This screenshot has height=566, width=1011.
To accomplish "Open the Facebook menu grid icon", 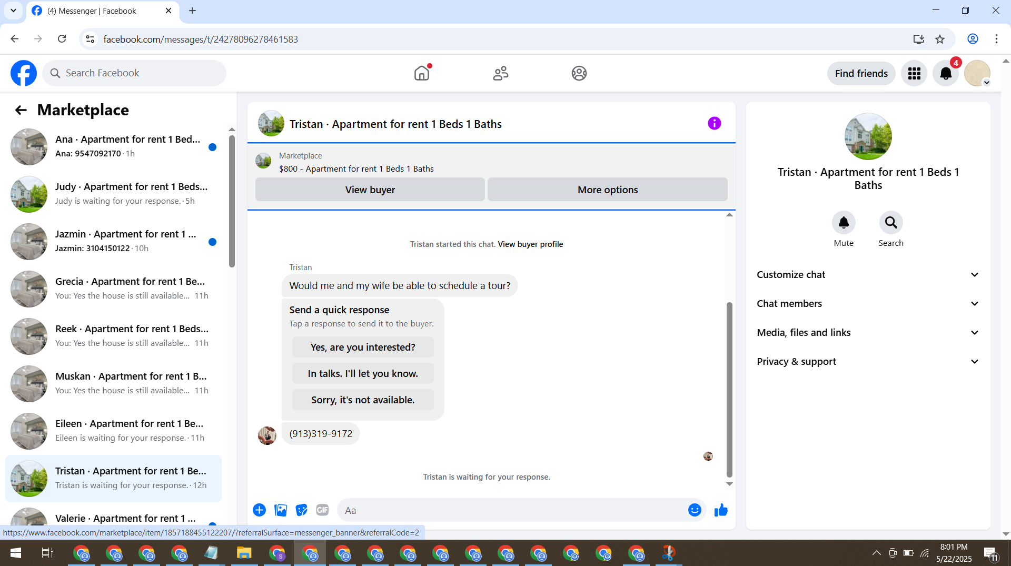I will [914, 73].
